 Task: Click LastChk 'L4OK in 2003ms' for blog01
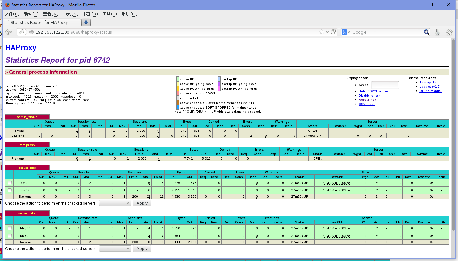[x=337, y=228]
